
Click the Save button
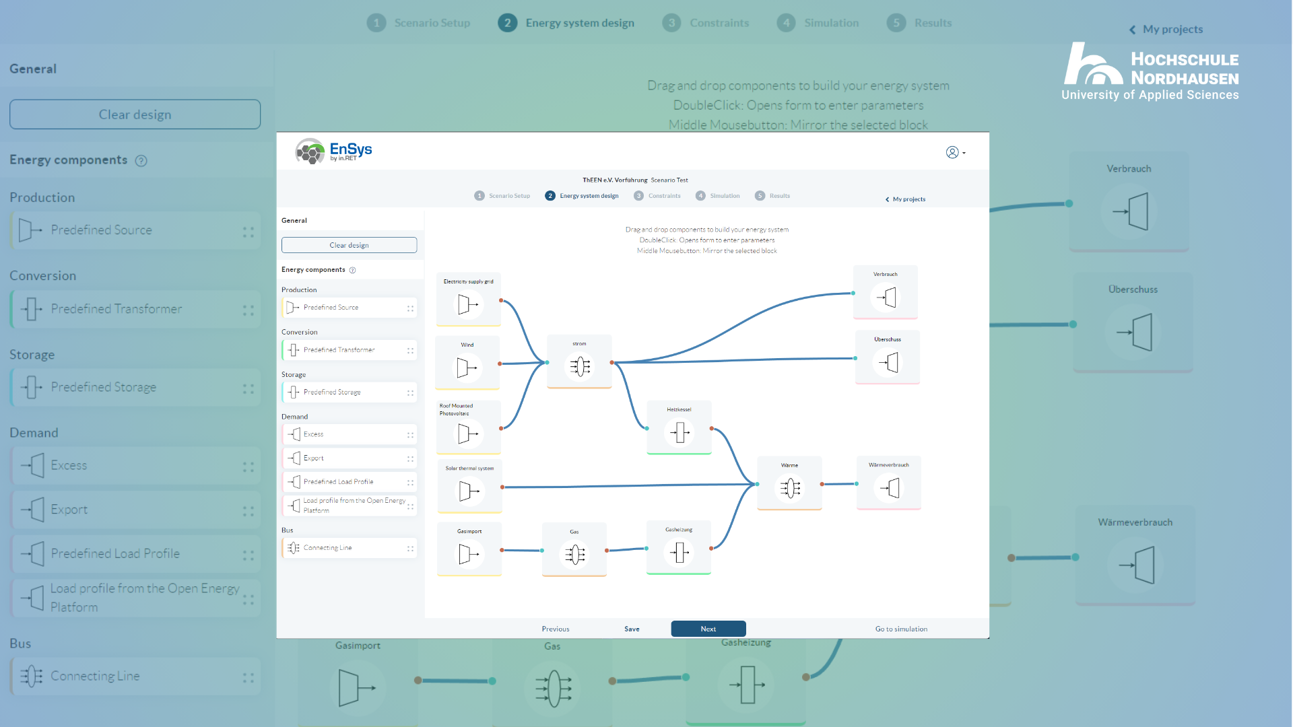[x=632, y=629]
